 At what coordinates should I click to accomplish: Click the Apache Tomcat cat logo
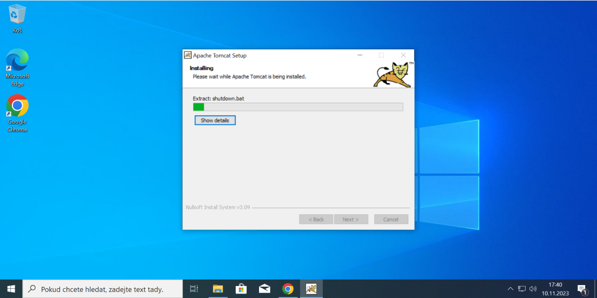(393, 75)
